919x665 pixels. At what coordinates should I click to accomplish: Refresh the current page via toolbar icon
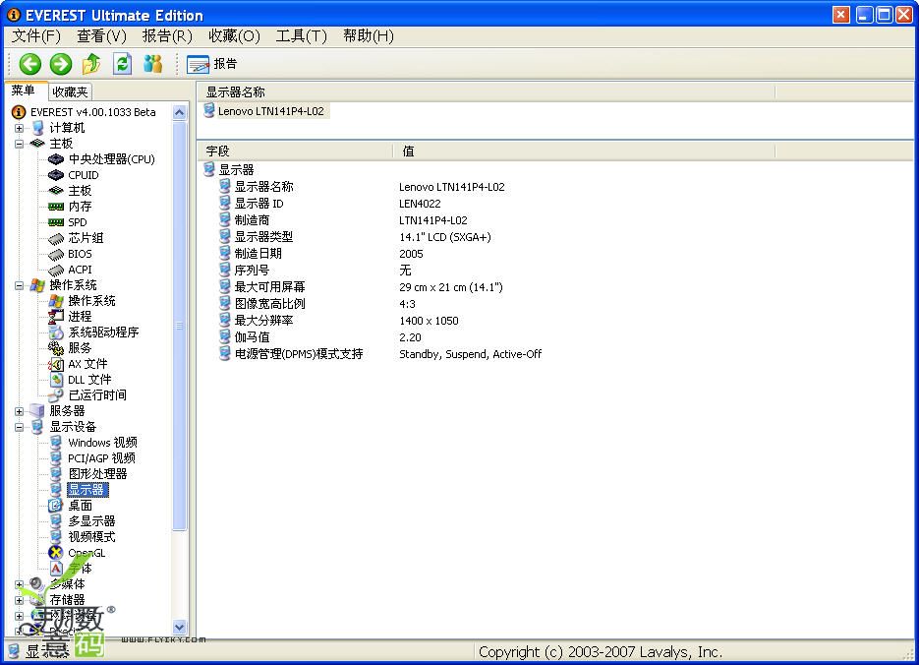pos(122,64)
